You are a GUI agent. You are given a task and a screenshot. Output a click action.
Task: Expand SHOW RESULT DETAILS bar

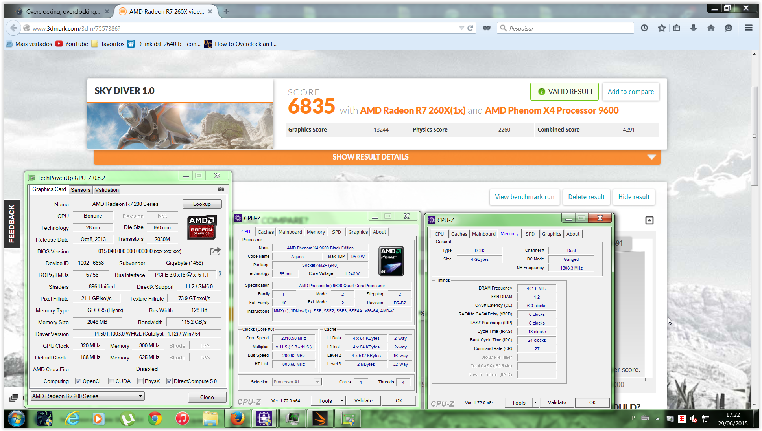[x=377, y=157]
